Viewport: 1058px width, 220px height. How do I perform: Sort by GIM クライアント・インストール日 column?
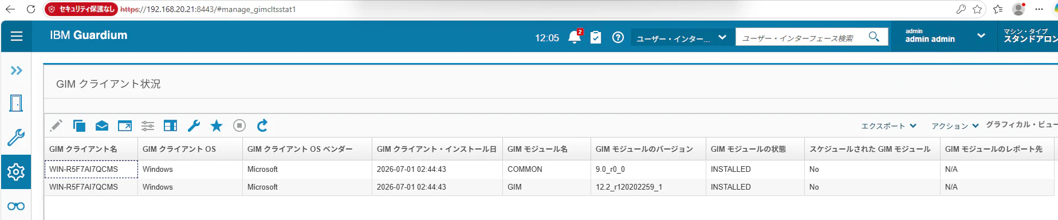tap(436, 149)
